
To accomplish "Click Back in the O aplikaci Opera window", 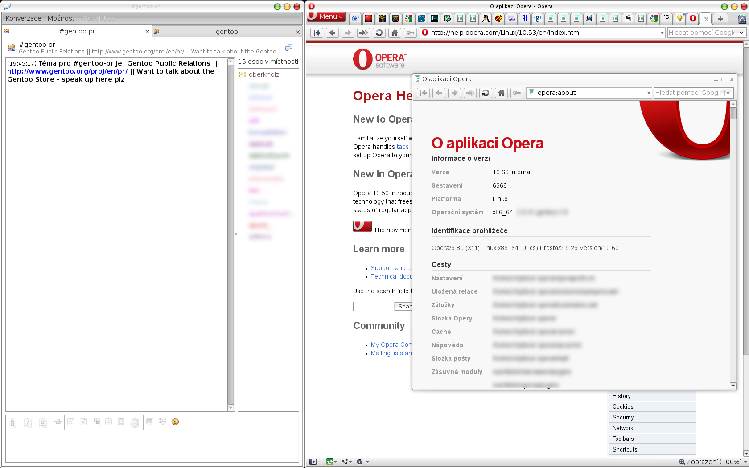I will pos(439,93).
